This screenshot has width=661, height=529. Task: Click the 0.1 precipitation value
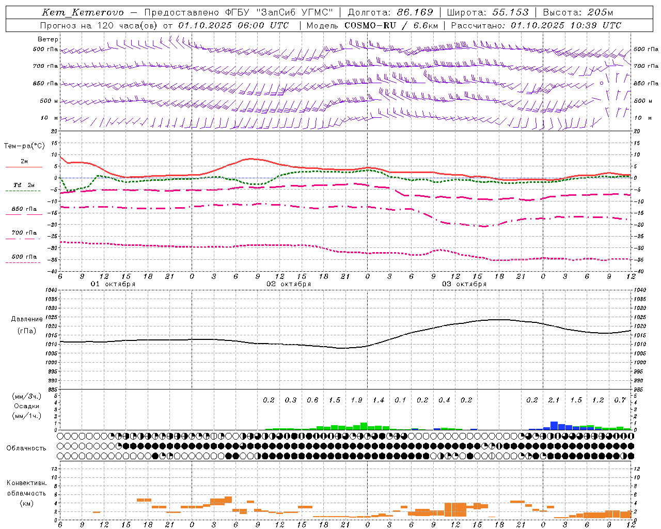pos(400,400)
